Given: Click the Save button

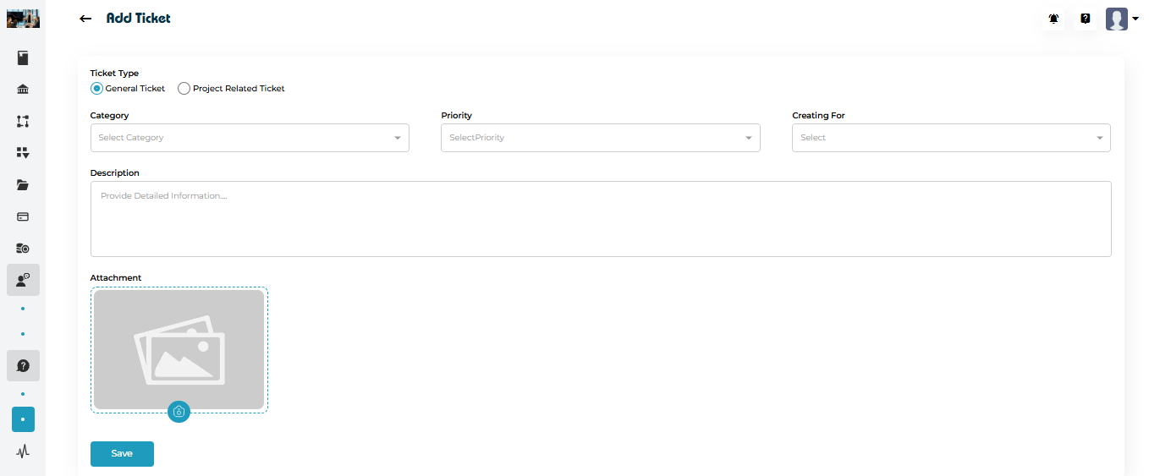Looking at the screenshot, I should (122, 454).
